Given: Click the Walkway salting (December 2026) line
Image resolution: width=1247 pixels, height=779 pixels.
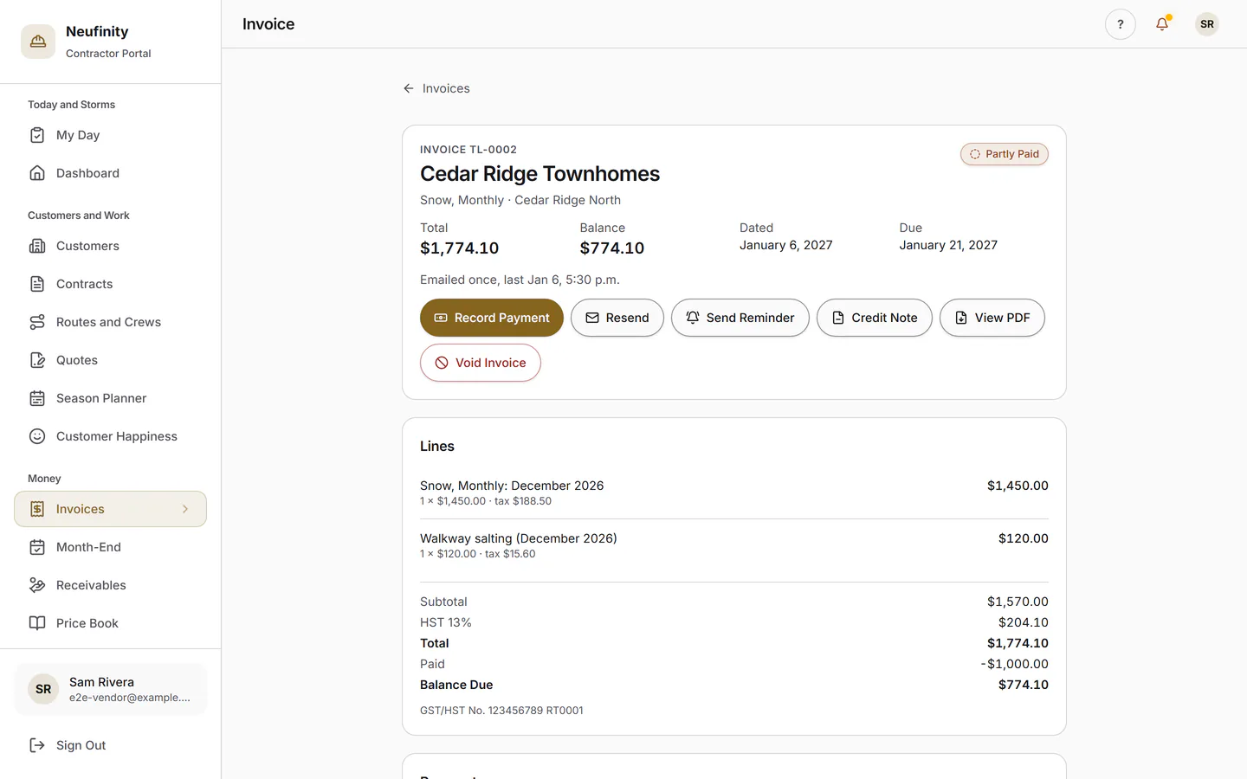Looking at the screenshot, I should click(x=734, y=545).
